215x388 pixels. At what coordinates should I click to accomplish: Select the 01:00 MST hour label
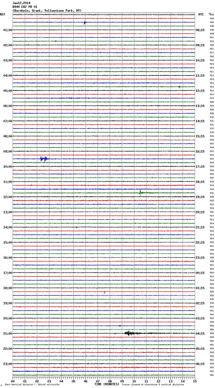click(8, 30)
